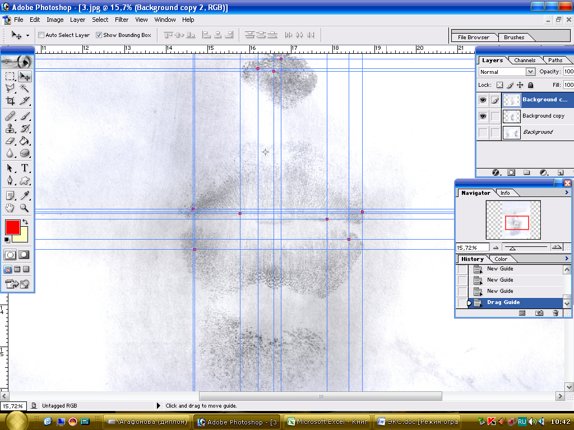
Task: Choose the Type tool
Action: click(25, 168)
